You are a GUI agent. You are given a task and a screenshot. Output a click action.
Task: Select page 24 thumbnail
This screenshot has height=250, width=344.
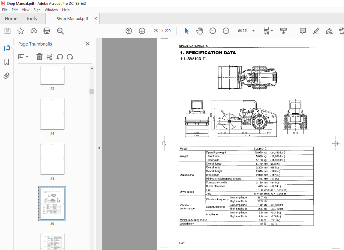52,114
